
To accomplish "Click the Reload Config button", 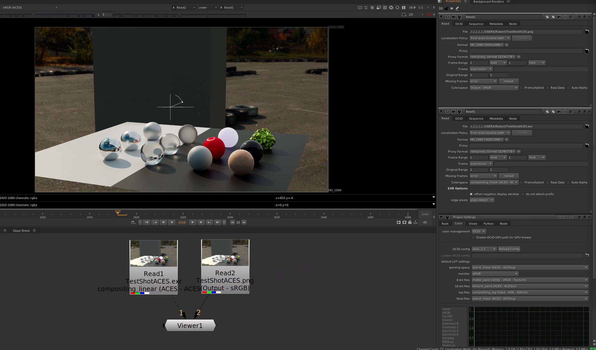I will (509, 249).
